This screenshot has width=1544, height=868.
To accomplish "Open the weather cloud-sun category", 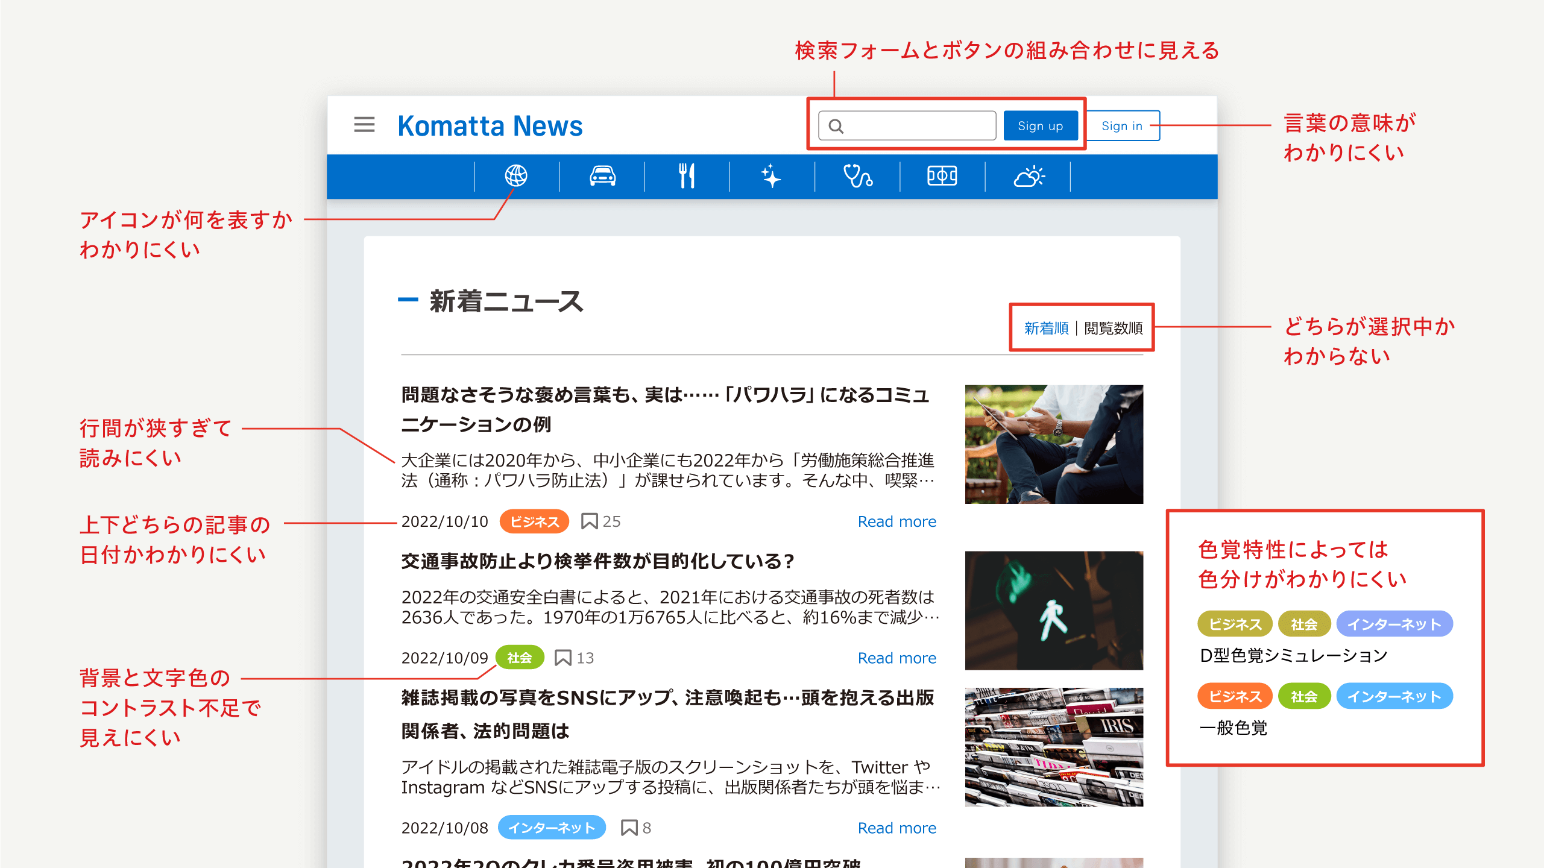I will pos(1029,176).
